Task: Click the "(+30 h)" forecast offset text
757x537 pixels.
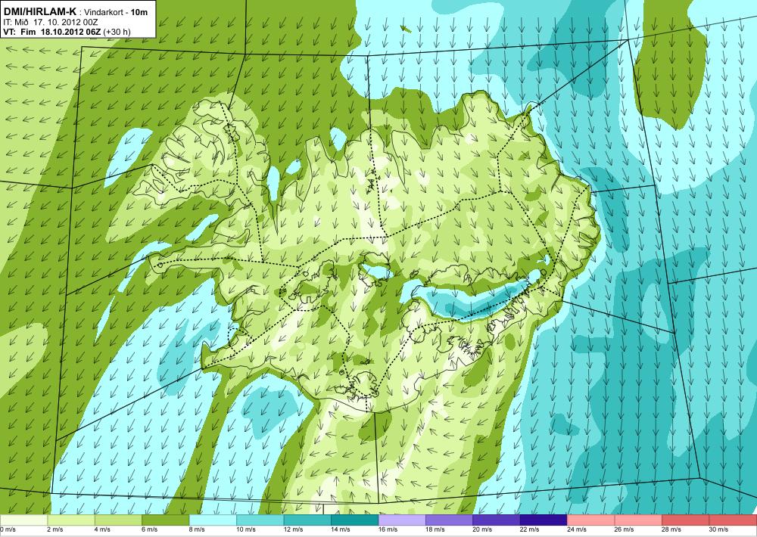Action: [x=117, y=32]
